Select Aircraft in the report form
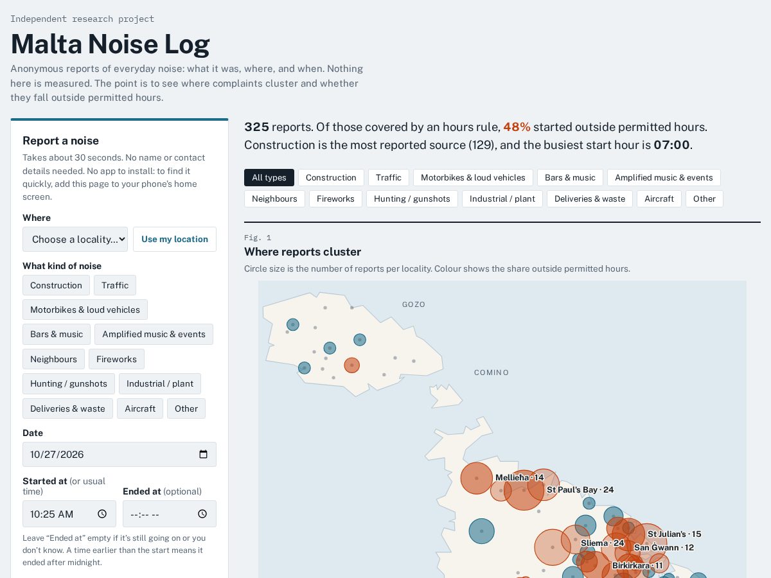 point(140,408)
